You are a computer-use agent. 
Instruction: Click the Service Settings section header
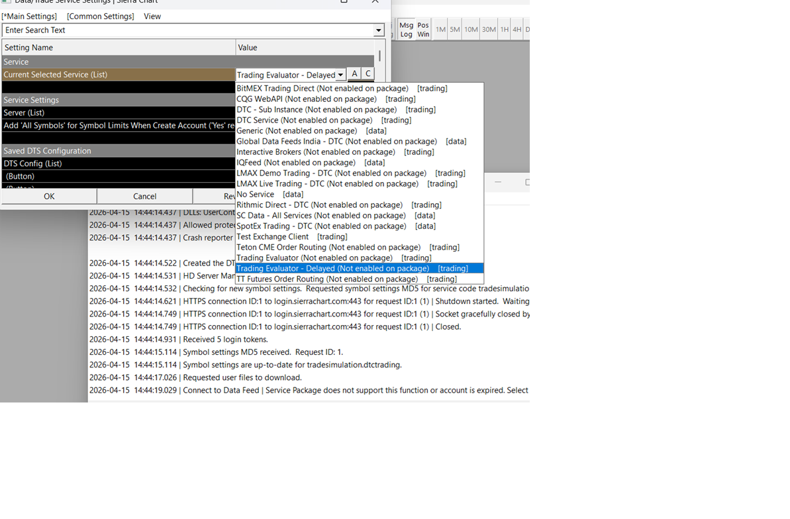(x=119, y=100)
